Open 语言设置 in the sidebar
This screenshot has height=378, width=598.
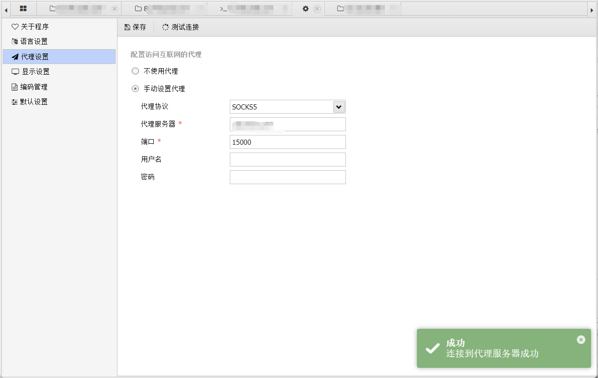[x=59, y=41]
